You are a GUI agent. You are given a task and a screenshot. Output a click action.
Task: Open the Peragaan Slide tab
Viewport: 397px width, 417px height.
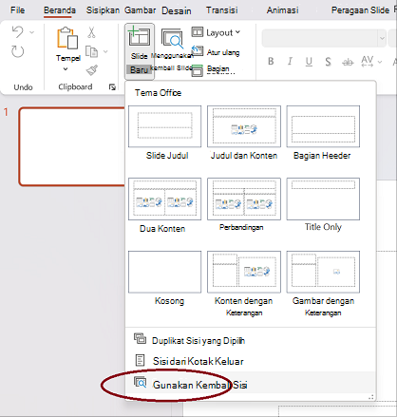(x=360, y=10)
